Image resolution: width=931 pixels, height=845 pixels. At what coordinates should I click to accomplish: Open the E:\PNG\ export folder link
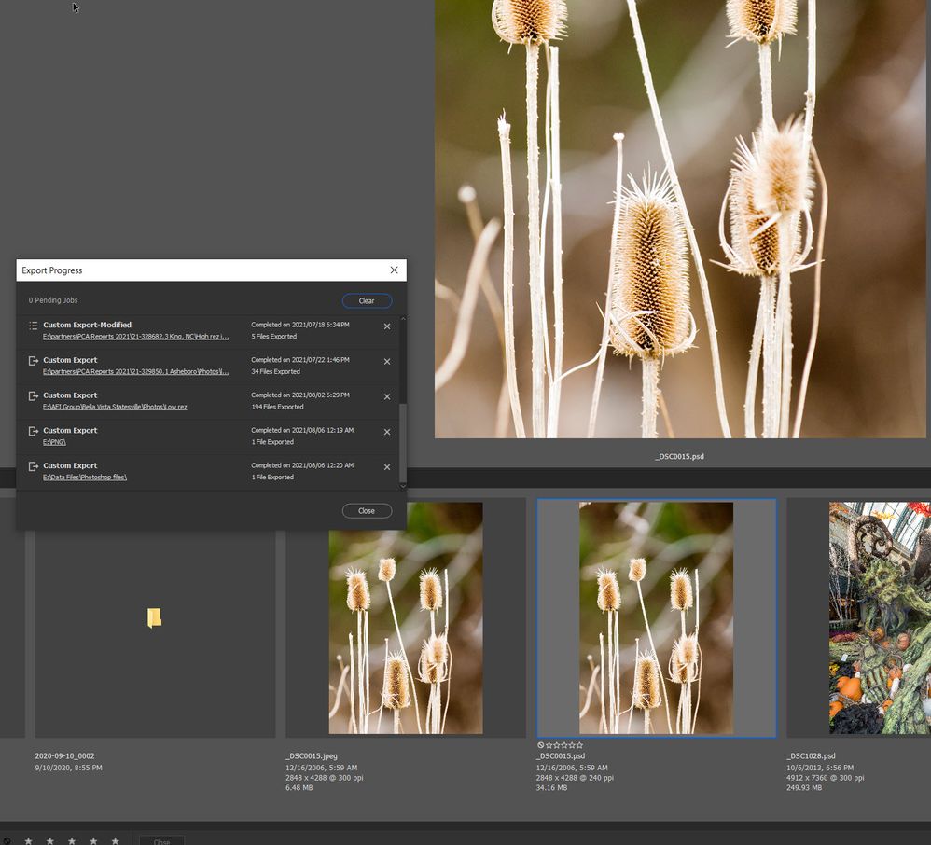54,442
